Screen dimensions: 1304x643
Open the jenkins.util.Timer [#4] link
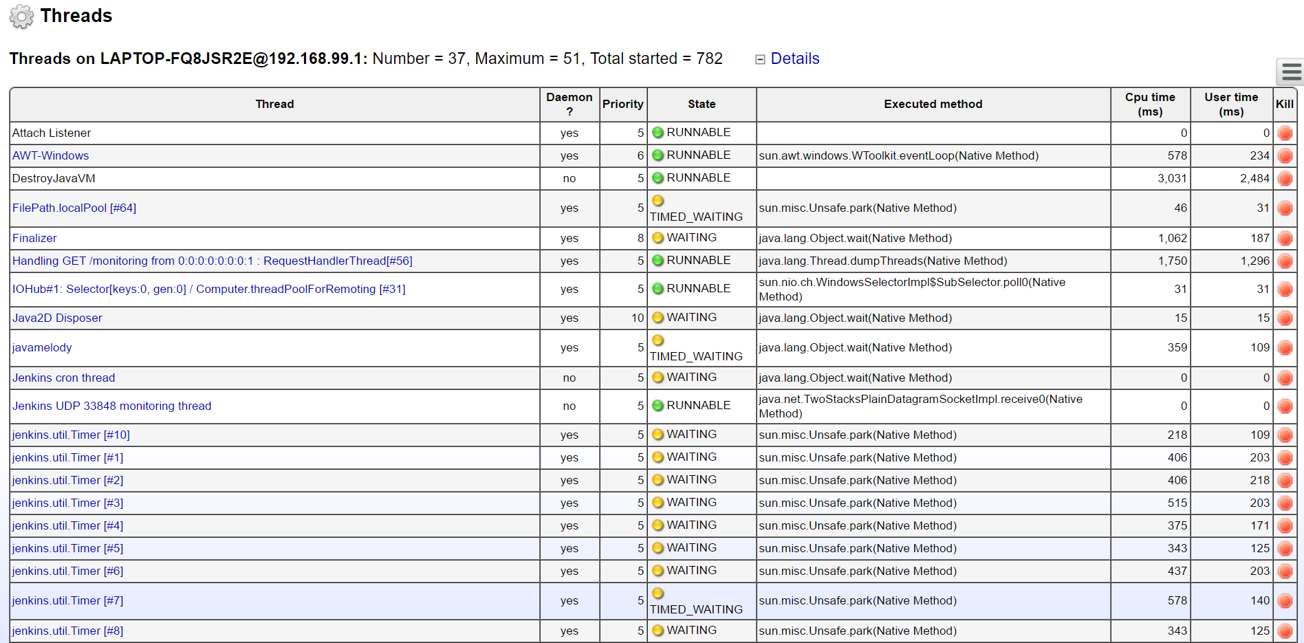coord(67,526)
